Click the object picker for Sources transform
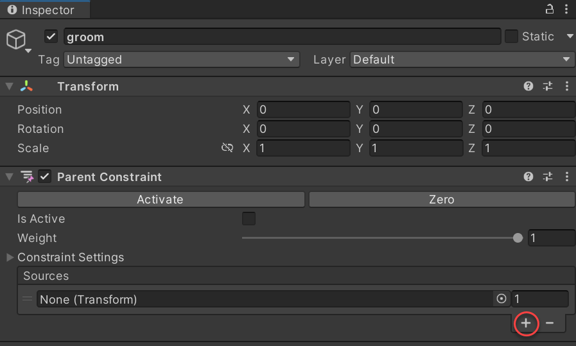The width and height of the screenshot is (576, 346). (x=502, y=299)
